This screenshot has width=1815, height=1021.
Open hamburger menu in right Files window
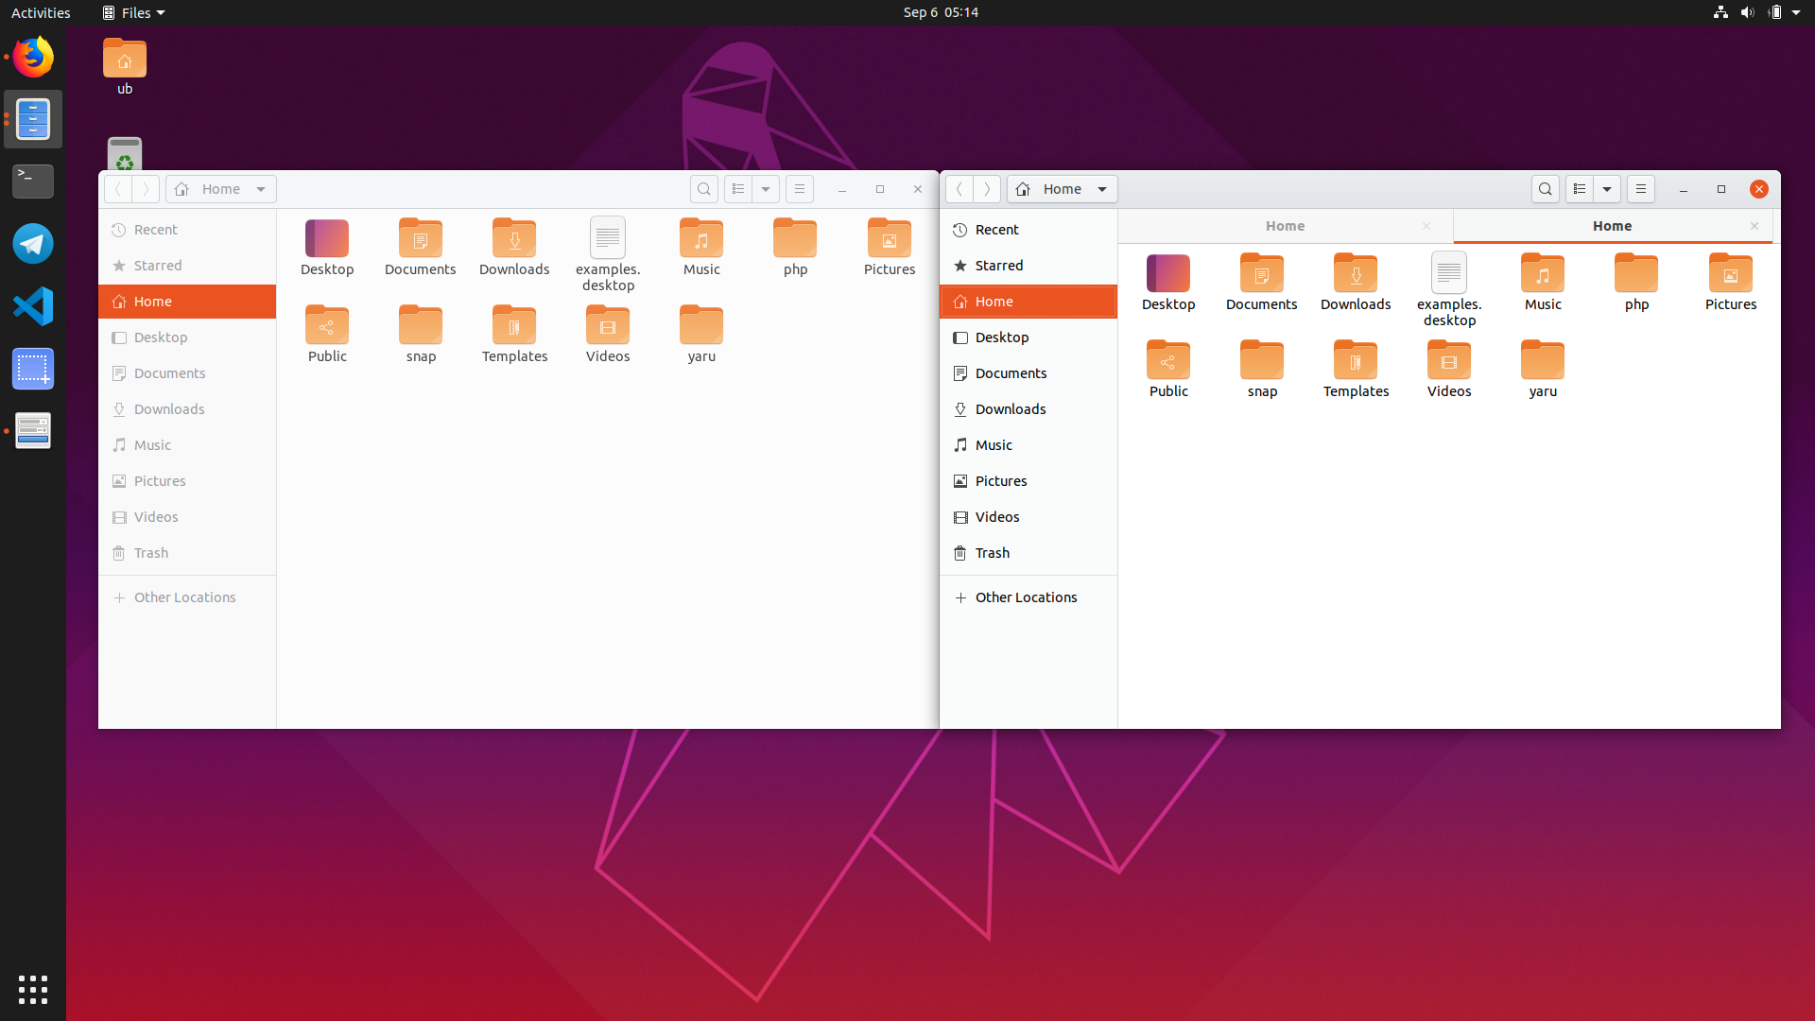[1640, 189]
